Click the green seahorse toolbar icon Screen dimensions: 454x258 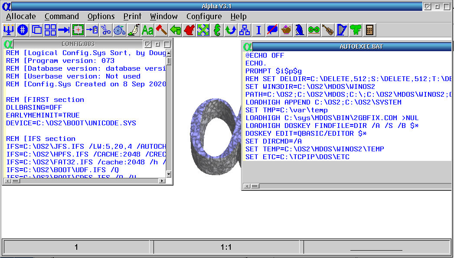click(217, 30)
